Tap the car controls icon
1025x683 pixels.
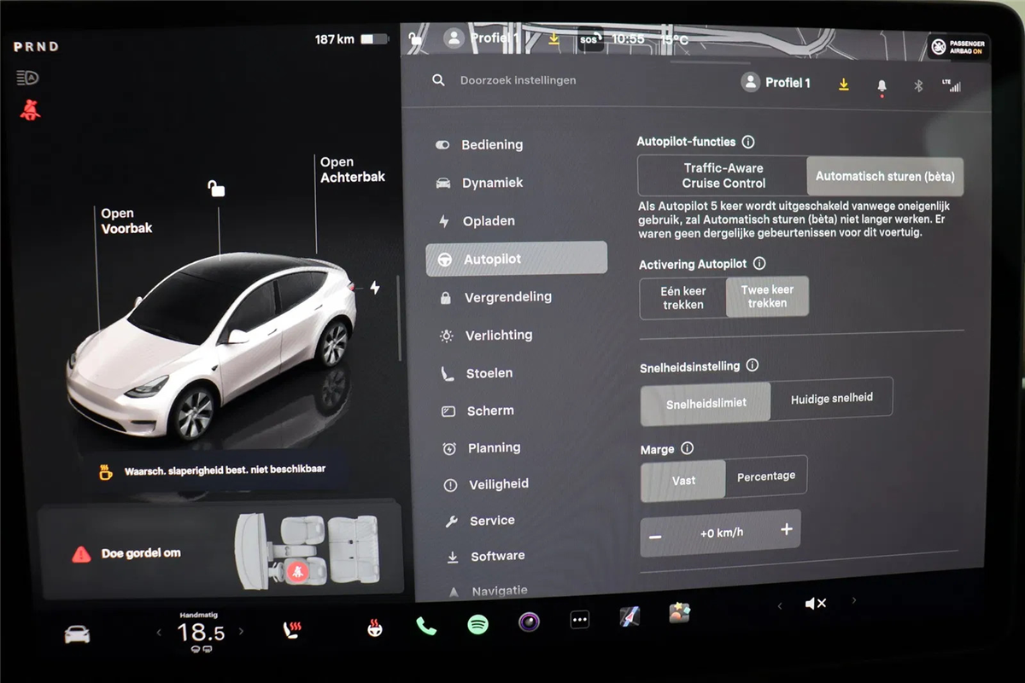[x=77, y=634]
